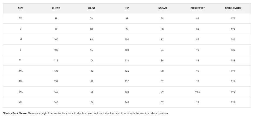Screen dimensions: 255x119
Task: Click the BODYLENGTH column header
Action: 233,8
